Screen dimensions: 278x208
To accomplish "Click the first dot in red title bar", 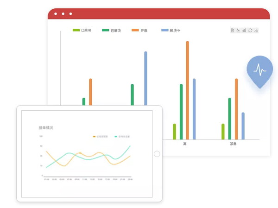I will (x=56, y=14).
